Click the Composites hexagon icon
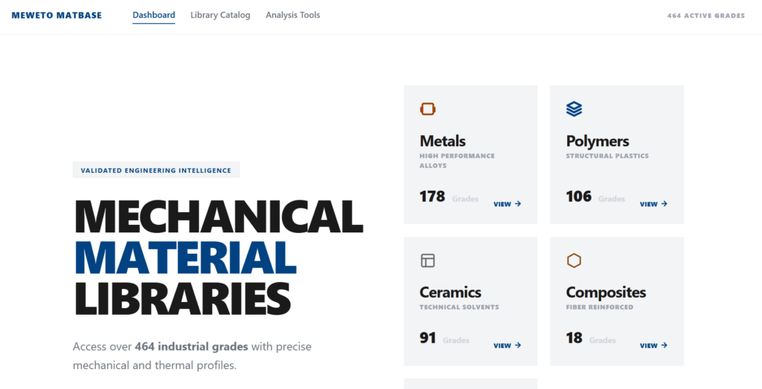 (574, 261)
